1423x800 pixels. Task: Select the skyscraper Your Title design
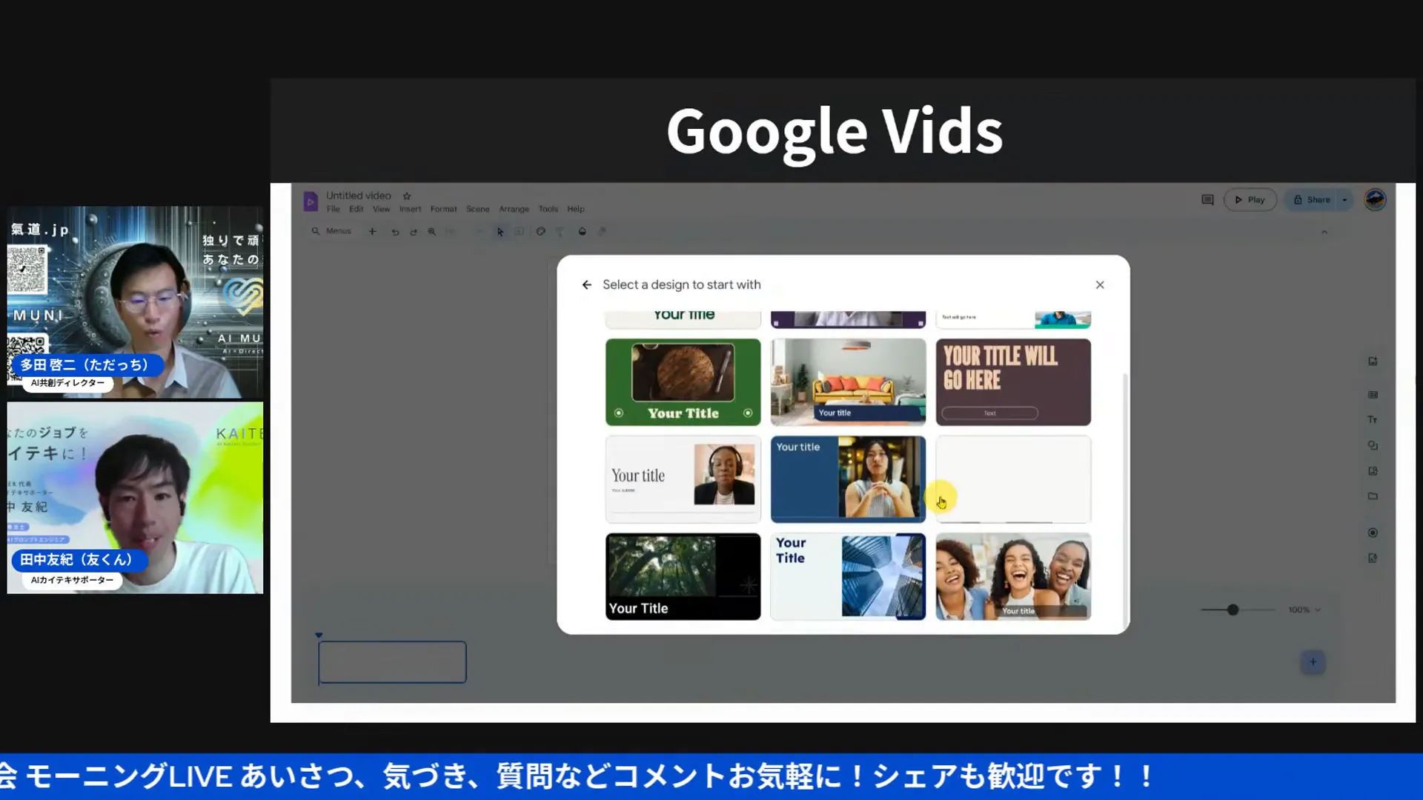point(848,576)
